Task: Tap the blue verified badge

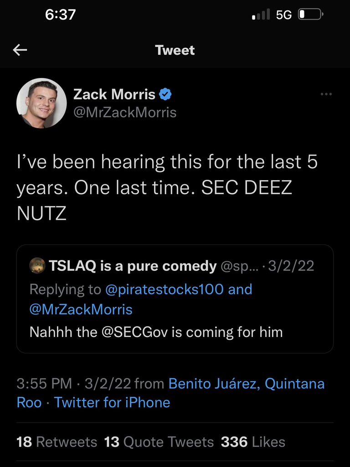Action: [x=165, y=94]
